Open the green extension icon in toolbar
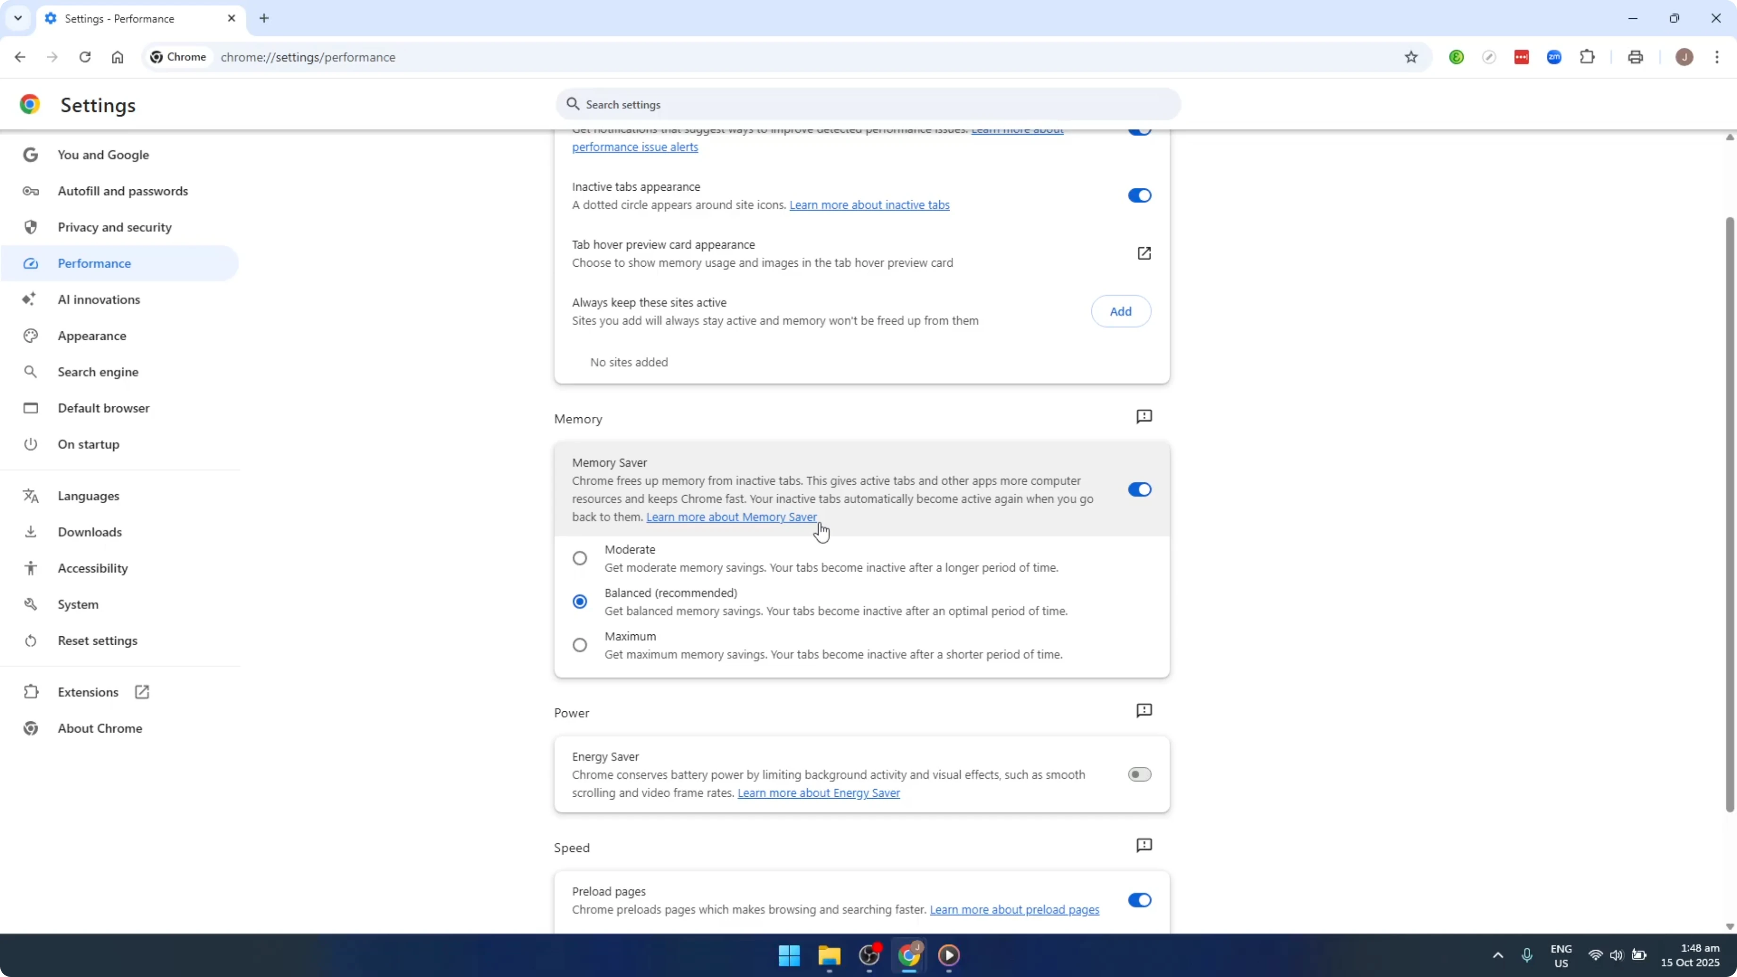 coord(1457,57)
